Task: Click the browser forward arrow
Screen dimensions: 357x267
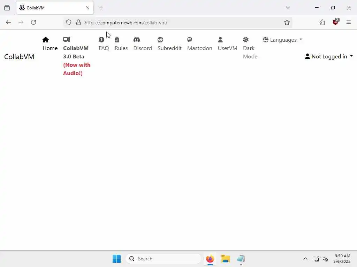Action: pos(21,22)
